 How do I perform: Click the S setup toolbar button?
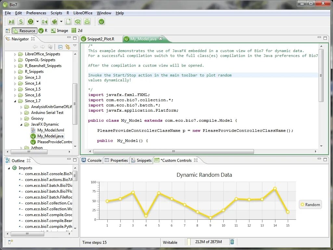pyautogui.click(x=21, y=21)
